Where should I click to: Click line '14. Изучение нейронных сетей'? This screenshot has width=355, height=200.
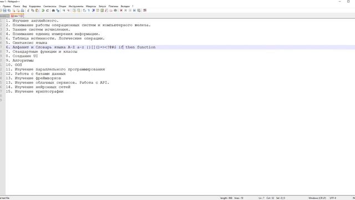[x=38, y=87]
